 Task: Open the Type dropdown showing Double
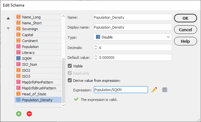(133, 37)
